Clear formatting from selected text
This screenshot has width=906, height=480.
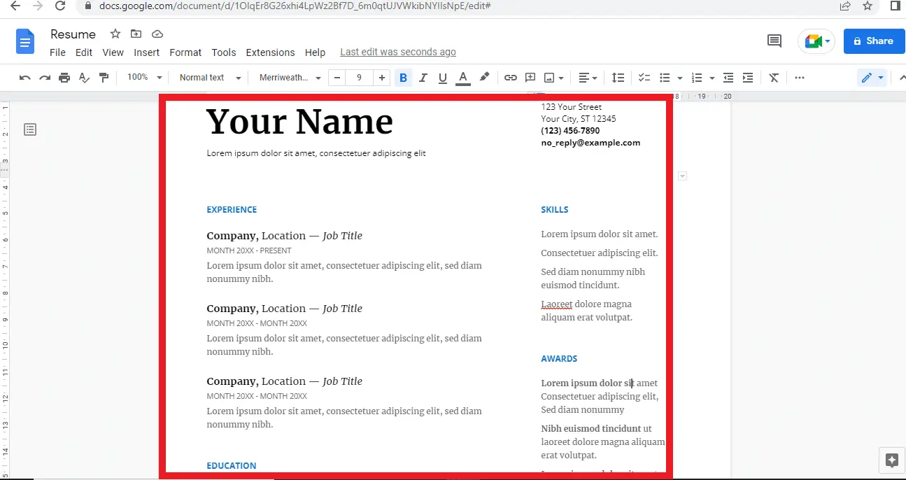tap(773, 78)
